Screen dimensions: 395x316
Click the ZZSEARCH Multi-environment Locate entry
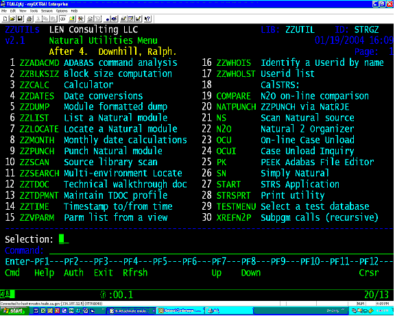click(93, 173)
